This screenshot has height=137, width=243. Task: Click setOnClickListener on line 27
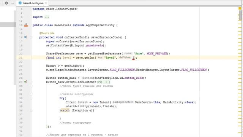81,82
